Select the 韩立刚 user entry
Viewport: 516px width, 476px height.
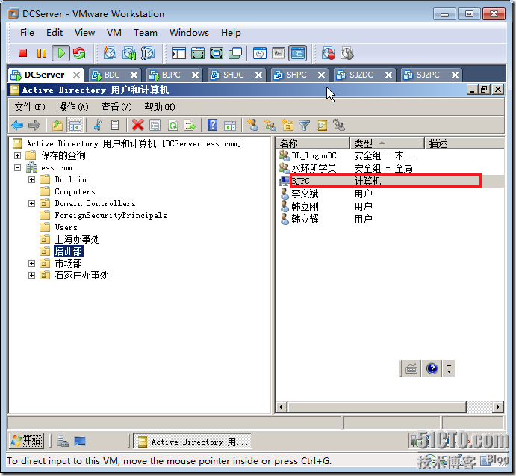[x=305, y=206]
